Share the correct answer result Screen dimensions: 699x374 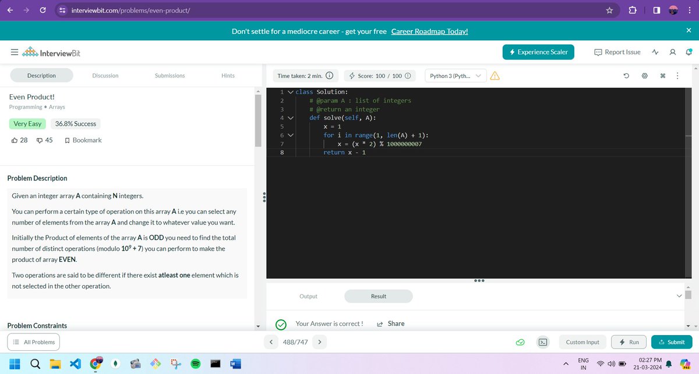tap(391, 324)
